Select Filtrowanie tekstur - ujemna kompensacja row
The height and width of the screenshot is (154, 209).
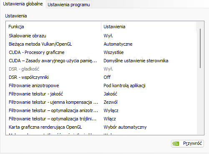tap(101, 102)
